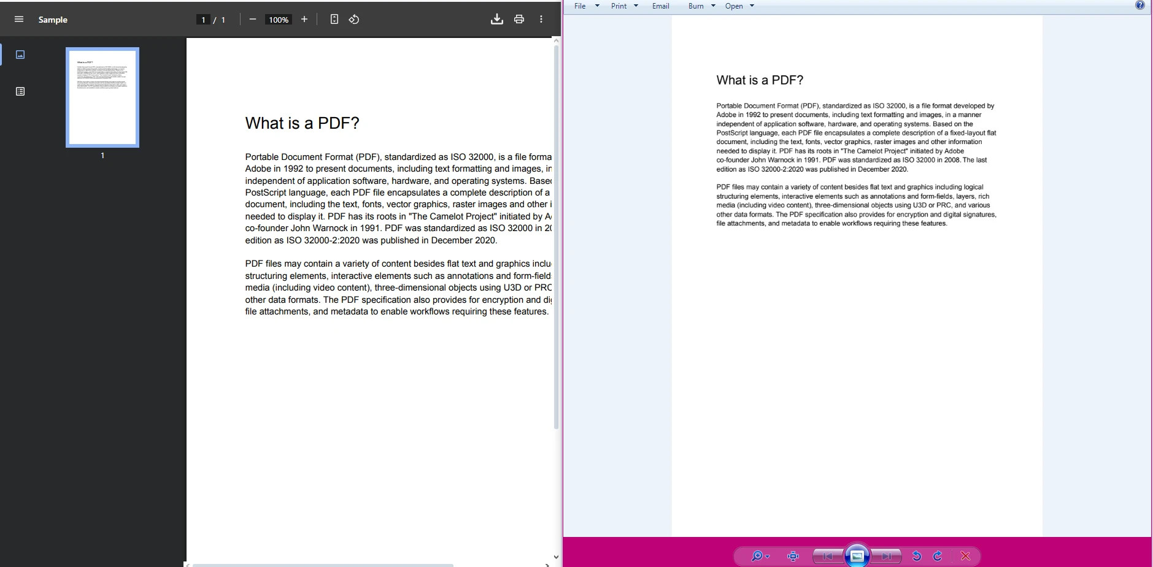The height and width of the screenshot is (567, 1153).
Task: Expand the Open dropdown arrow
Action: coord(751,6)
